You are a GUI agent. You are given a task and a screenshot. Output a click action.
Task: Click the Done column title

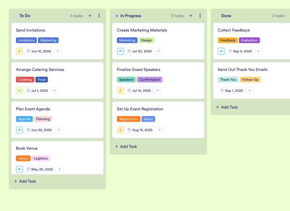(226, 16)
